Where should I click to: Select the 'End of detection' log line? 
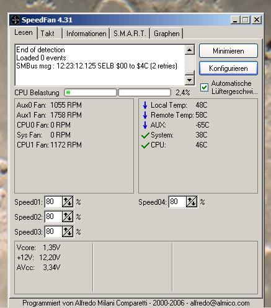40,50
